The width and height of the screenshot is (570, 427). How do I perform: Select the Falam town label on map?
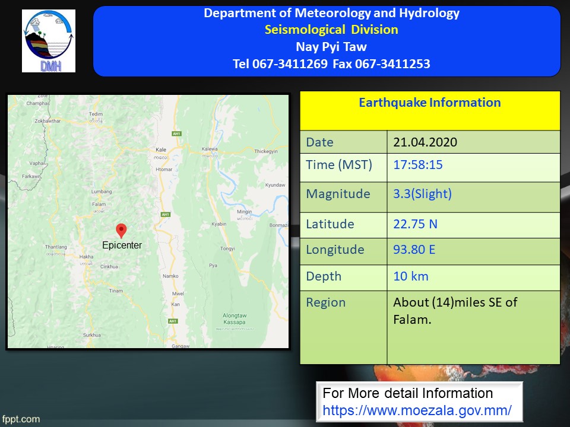[99, 204]
